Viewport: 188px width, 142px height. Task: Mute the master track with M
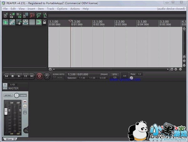click(x=25, y=102)
